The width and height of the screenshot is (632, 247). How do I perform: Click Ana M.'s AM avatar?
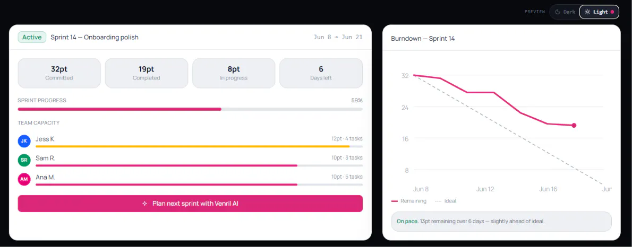24,179
